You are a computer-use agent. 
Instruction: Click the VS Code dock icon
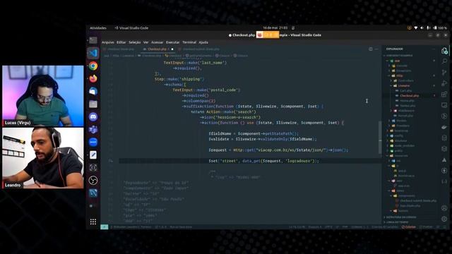93,53
